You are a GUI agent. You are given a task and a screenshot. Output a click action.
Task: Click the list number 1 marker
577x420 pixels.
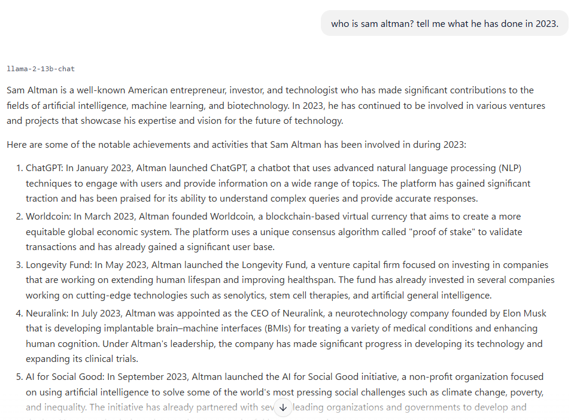pyautogui.click(x=18, y=168)
